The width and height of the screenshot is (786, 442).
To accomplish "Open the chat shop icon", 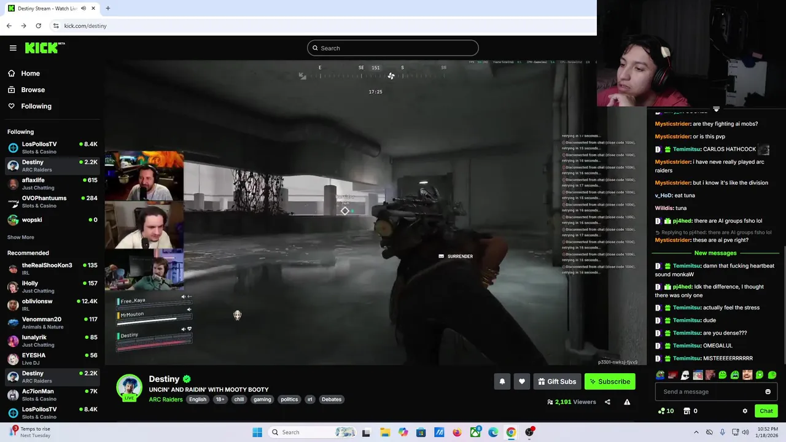I will click(x=687, y=411).
